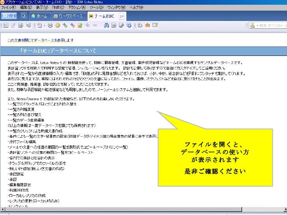Switch to the ホーム tab
The image size is (287, 215).
pos(39,16)
